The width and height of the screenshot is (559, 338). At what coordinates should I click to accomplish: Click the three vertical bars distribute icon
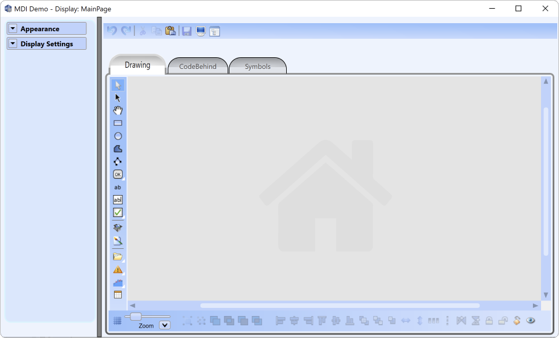point(433,321)
